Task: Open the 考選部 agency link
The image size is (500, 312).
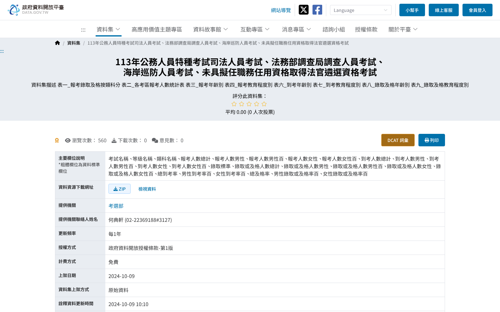Action: pos(116,206)
